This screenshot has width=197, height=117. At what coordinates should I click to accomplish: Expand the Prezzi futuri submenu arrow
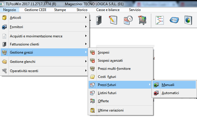(149, 85)
